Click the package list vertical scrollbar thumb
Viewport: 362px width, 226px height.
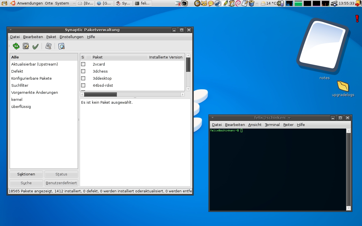tap(188, 65)
